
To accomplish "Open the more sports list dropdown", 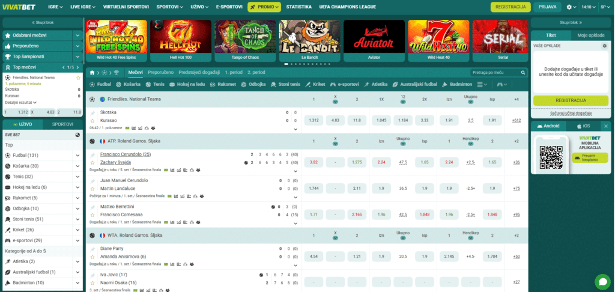I will point(482,84).
